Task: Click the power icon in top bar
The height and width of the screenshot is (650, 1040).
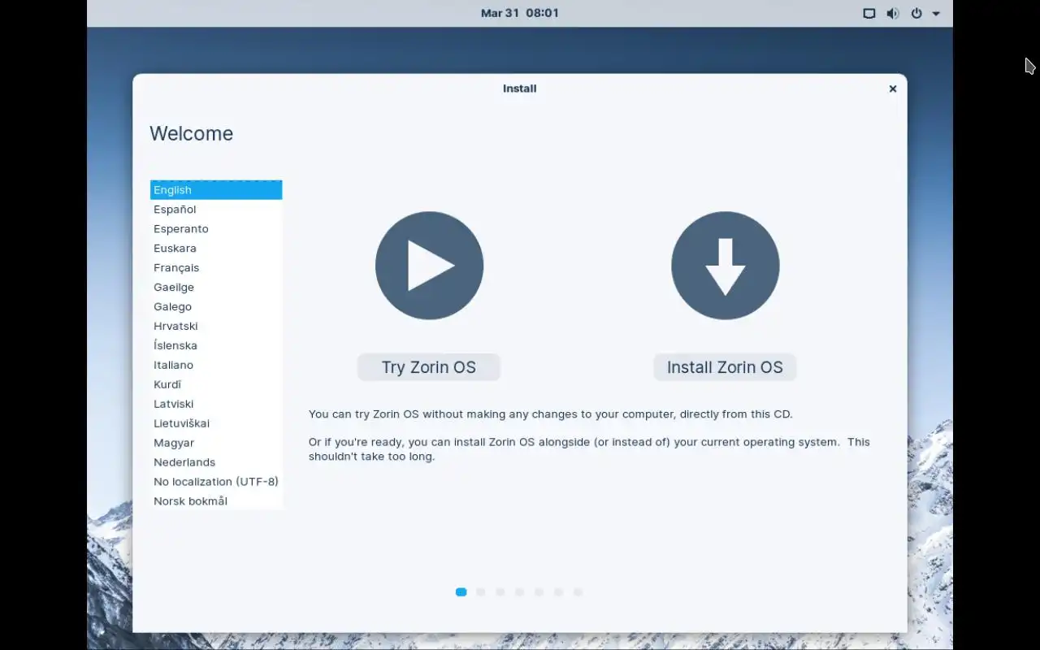Action: pyautogui.click(x=916, y=13)
